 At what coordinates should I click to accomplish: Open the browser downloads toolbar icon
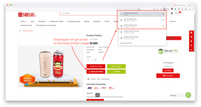tap(164, 9)
